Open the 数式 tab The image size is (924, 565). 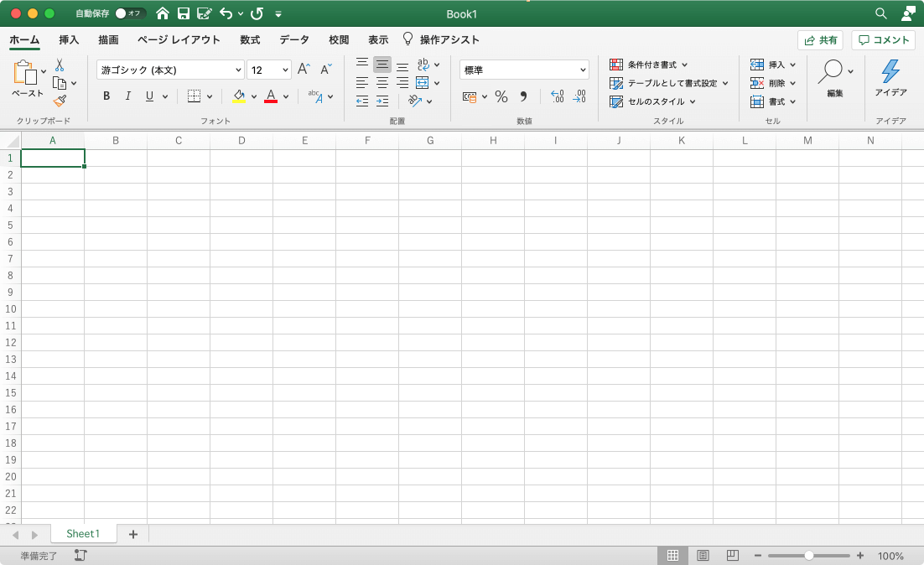tap(250, 39)
